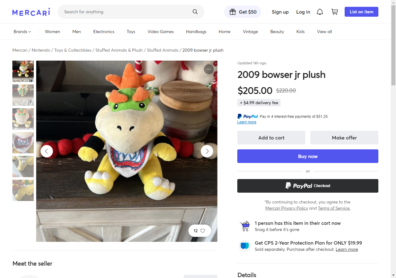Select the teeth bib close-up thumbnail
Image resolution: width=396 pixels, height=278 pixels.
(x=23, y=143)
